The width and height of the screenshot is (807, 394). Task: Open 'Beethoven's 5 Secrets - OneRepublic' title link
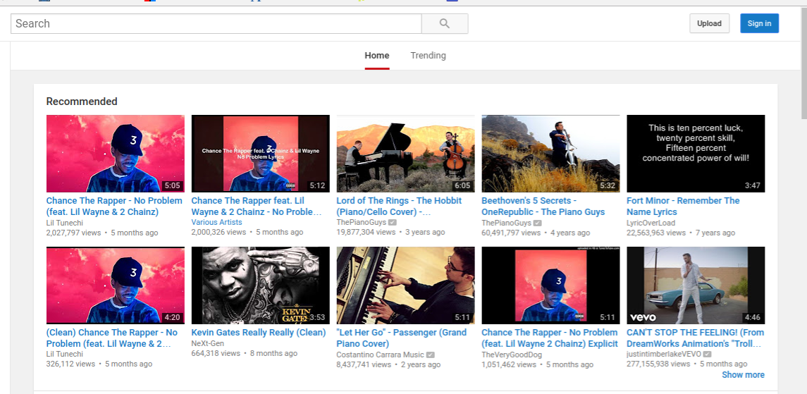(543, 207)
